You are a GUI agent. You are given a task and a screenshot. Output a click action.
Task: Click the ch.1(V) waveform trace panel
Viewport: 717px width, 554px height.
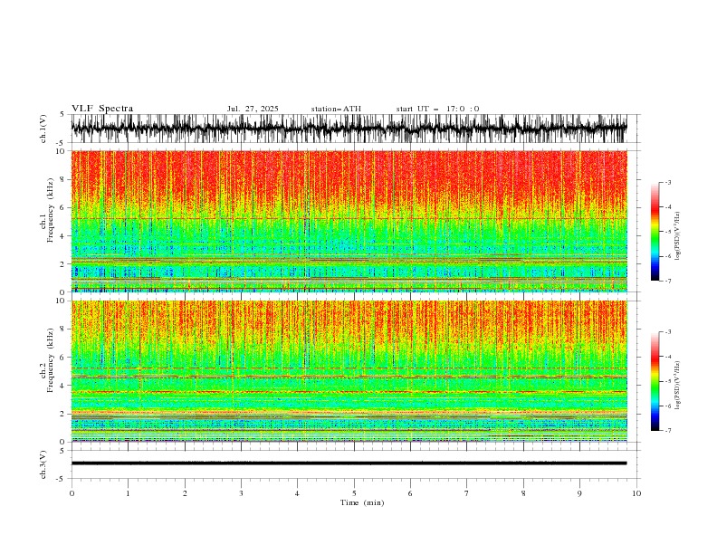point(349,128)
